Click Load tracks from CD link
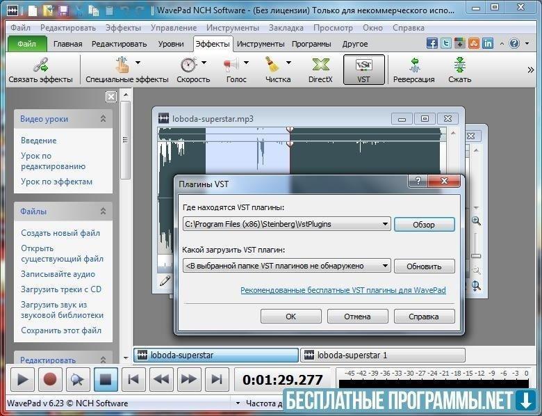 [x=61, y=289]
